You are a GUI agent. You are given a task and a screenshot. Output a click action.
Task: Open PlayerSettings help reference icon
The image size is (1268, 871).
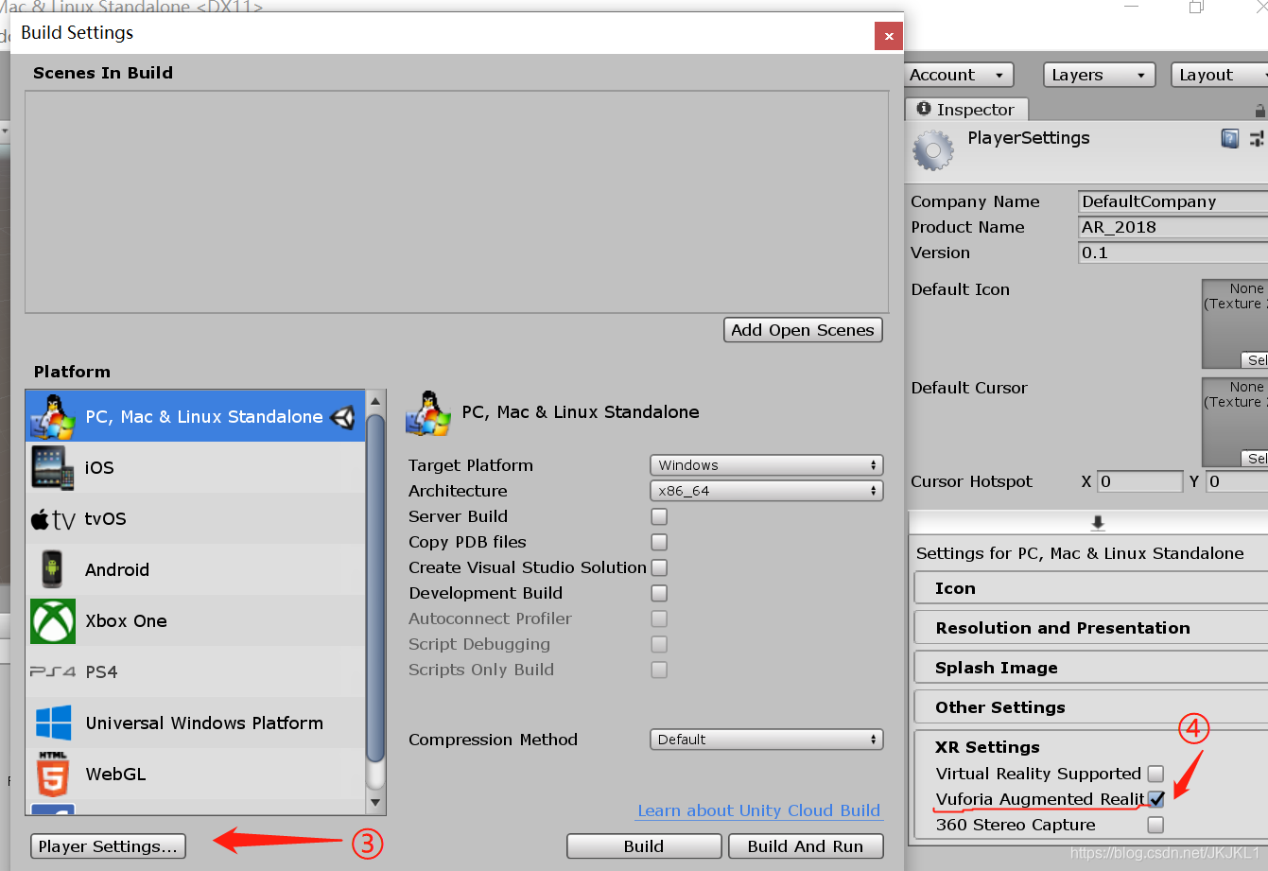pyautogui.click(x=1229, y=139)
